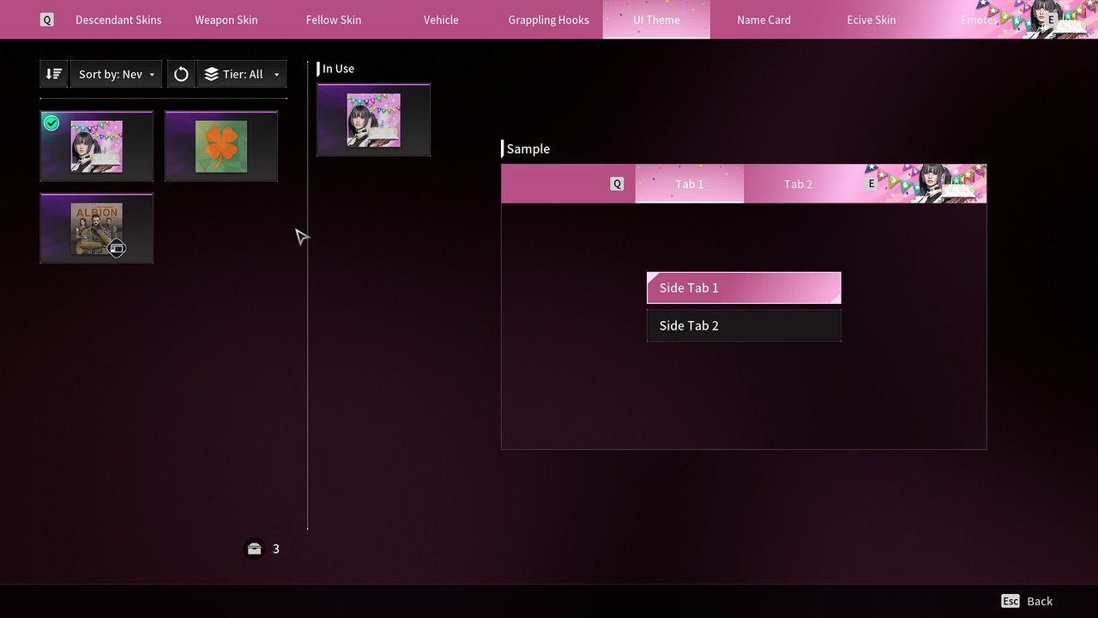This screenshot has height=618, width=1098.
Task: Select the Albion UI theme thumbnail
Action: (97, 228)
